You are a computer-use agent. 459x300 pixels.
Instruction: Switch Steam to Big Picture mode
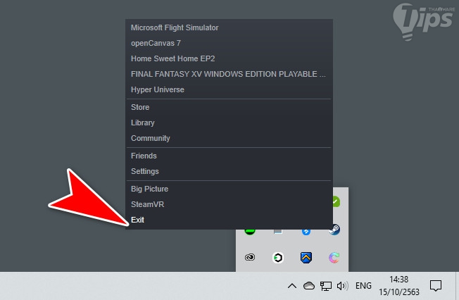click(229, 189)
